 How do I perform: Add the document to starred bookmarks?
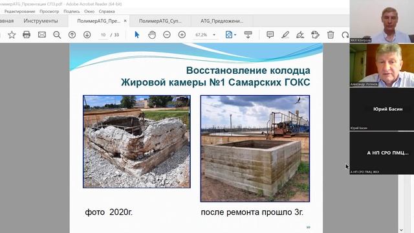click(x=12, y=34)
